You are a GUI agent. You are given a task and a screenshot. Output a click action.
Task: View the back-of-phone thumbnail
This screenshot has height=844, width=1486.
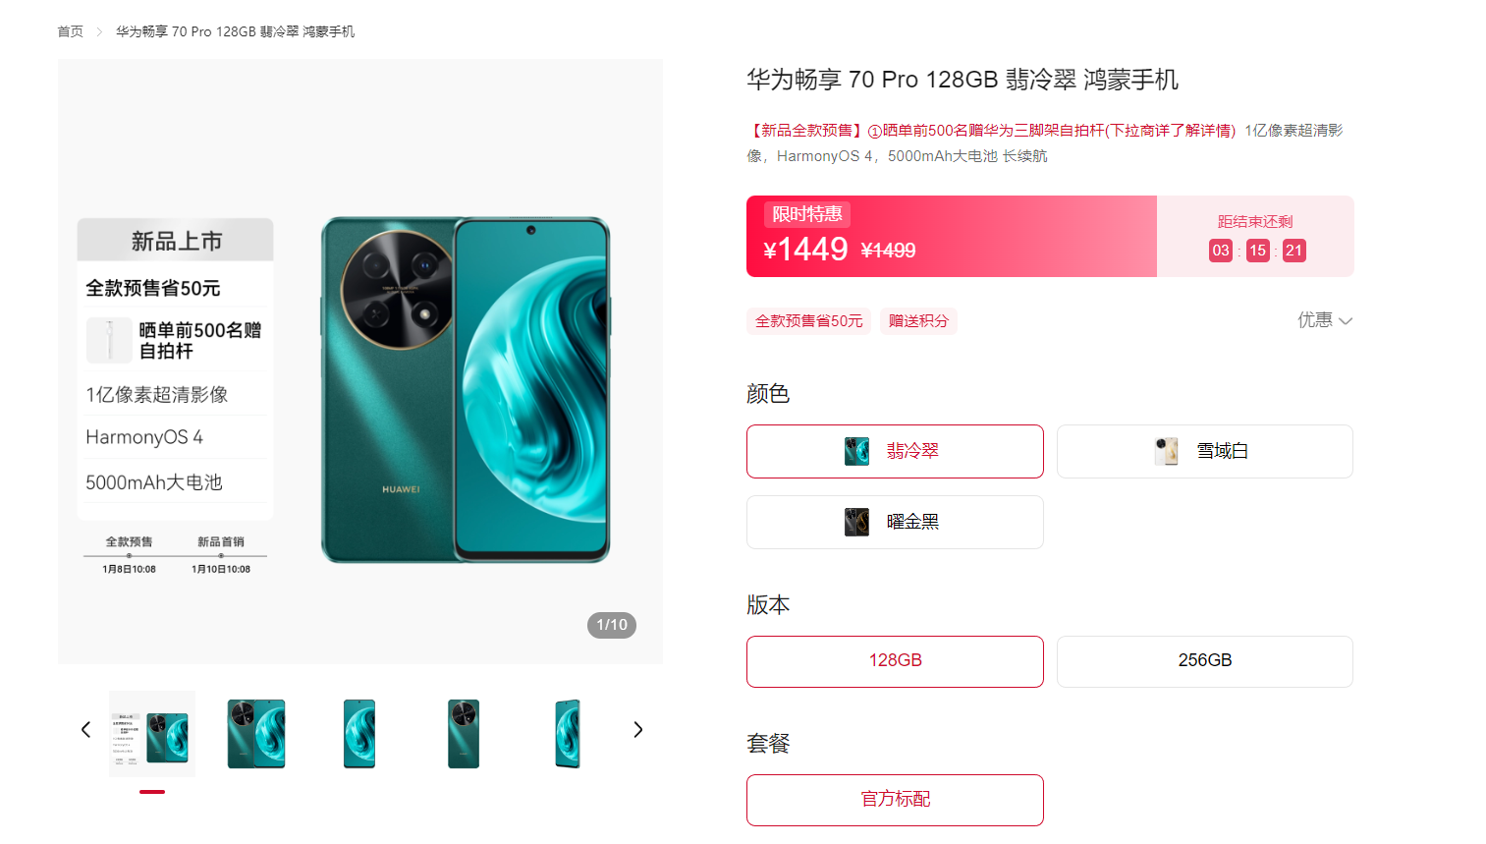click(464, 734)
